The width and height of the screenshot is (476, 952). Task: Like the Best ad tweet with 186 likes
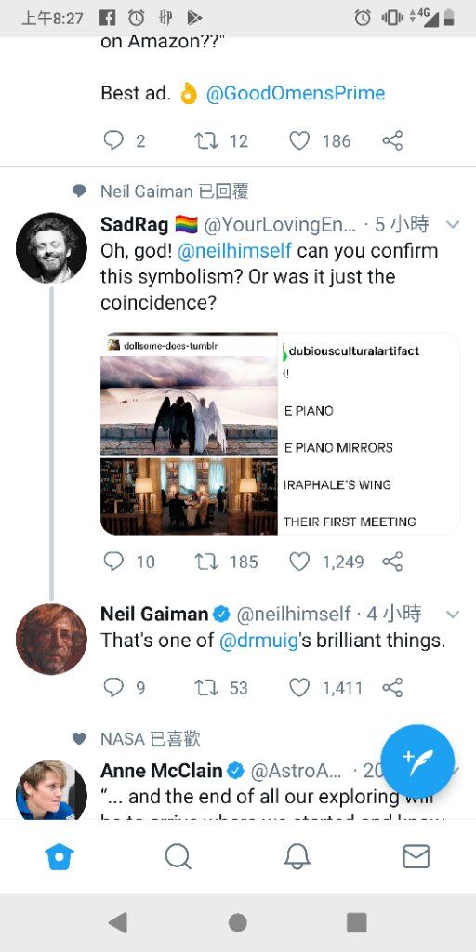(x=299, y=141)
